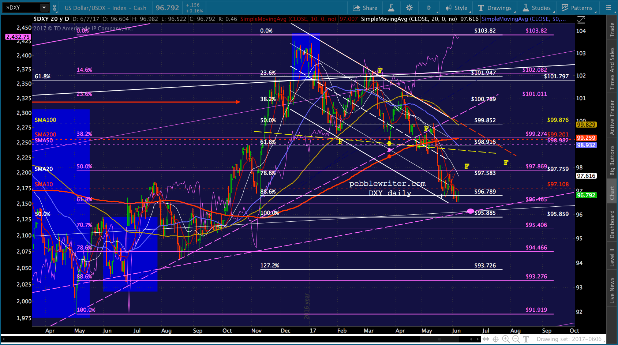Toggle the price scale curve icon

coord(581,19)
